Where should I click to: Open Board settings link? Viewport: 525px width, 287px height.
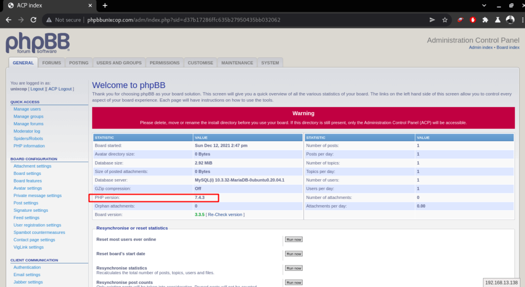pyautogui.click(x=27, y=173)
